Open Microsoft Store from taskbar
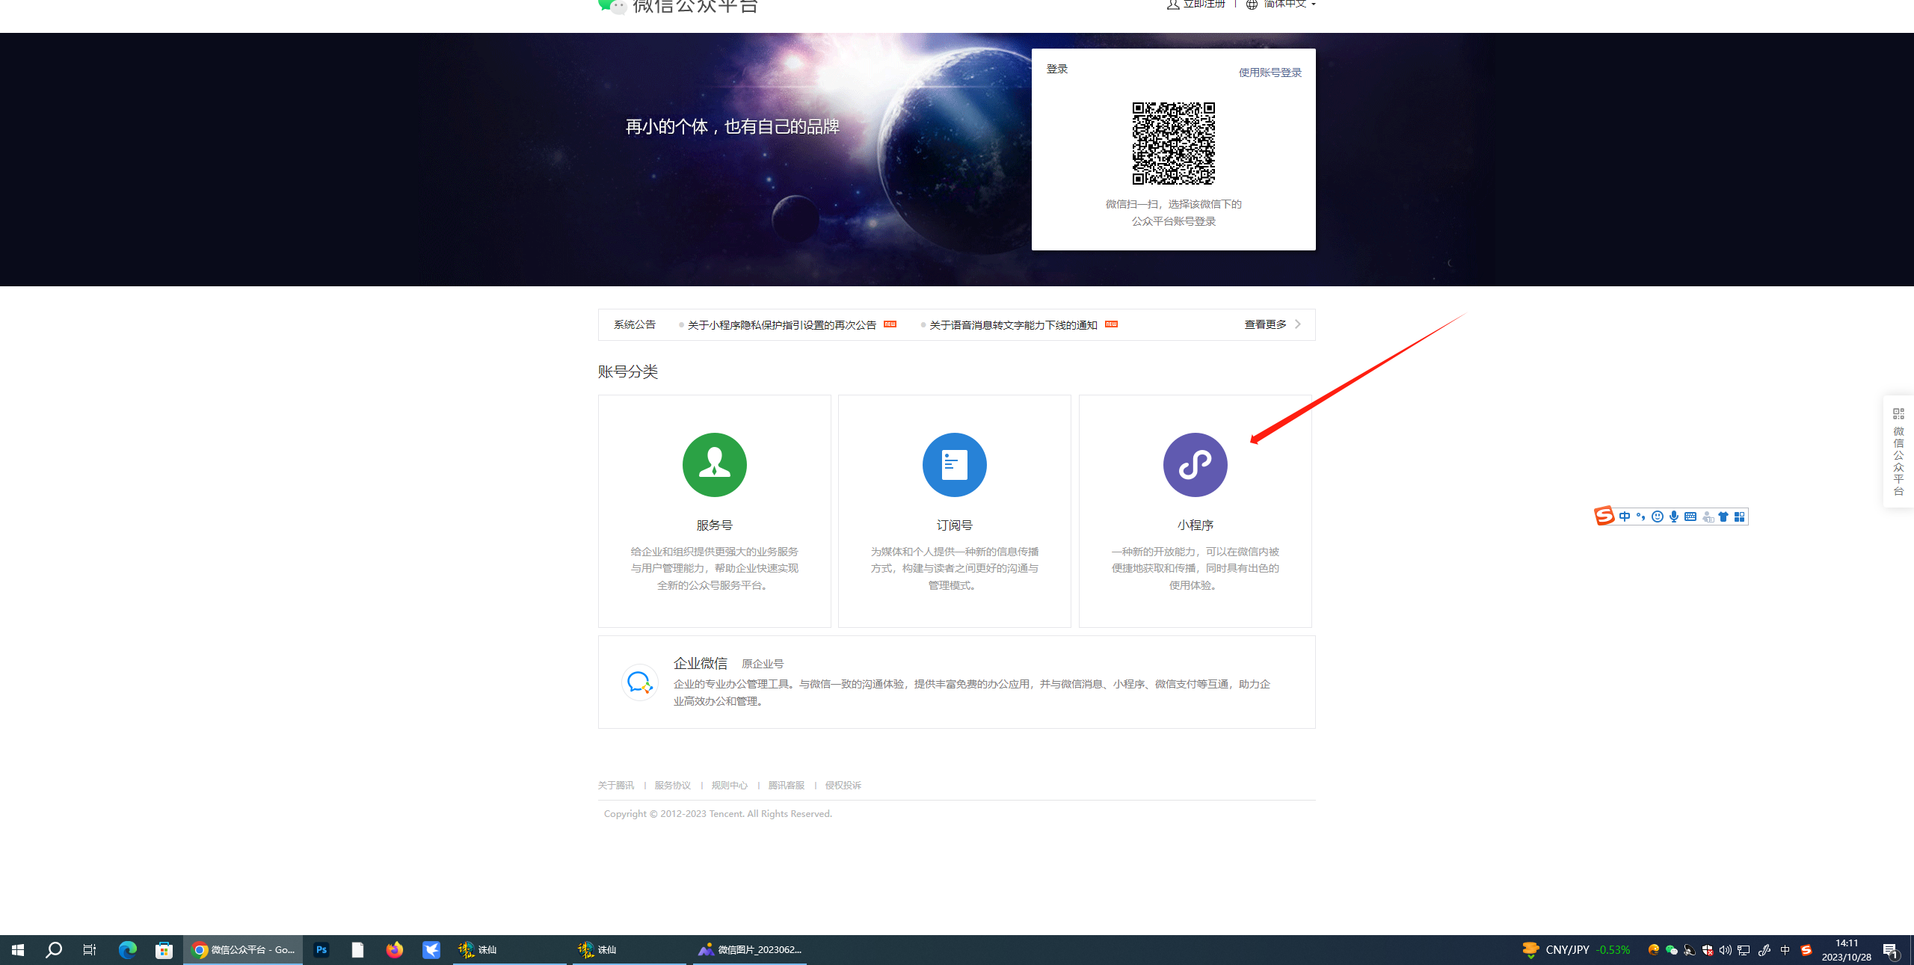The width and height of the screenshot is (1914, 965). pyautogui.click(x=164, y=949)
